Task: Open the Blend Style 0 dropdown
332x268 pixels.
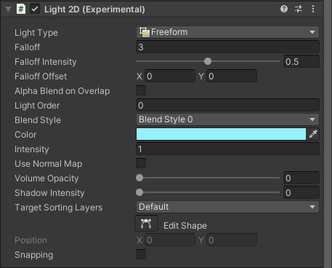Action: pos(227,119)
